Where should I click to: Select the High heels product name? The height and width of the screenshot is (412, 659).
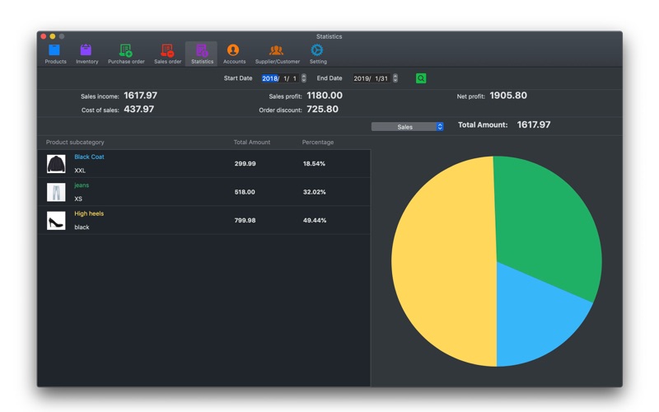89,213
